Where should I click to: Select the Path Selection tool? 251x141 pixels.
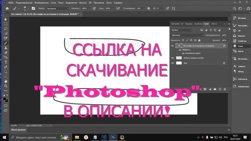(5, 72)
